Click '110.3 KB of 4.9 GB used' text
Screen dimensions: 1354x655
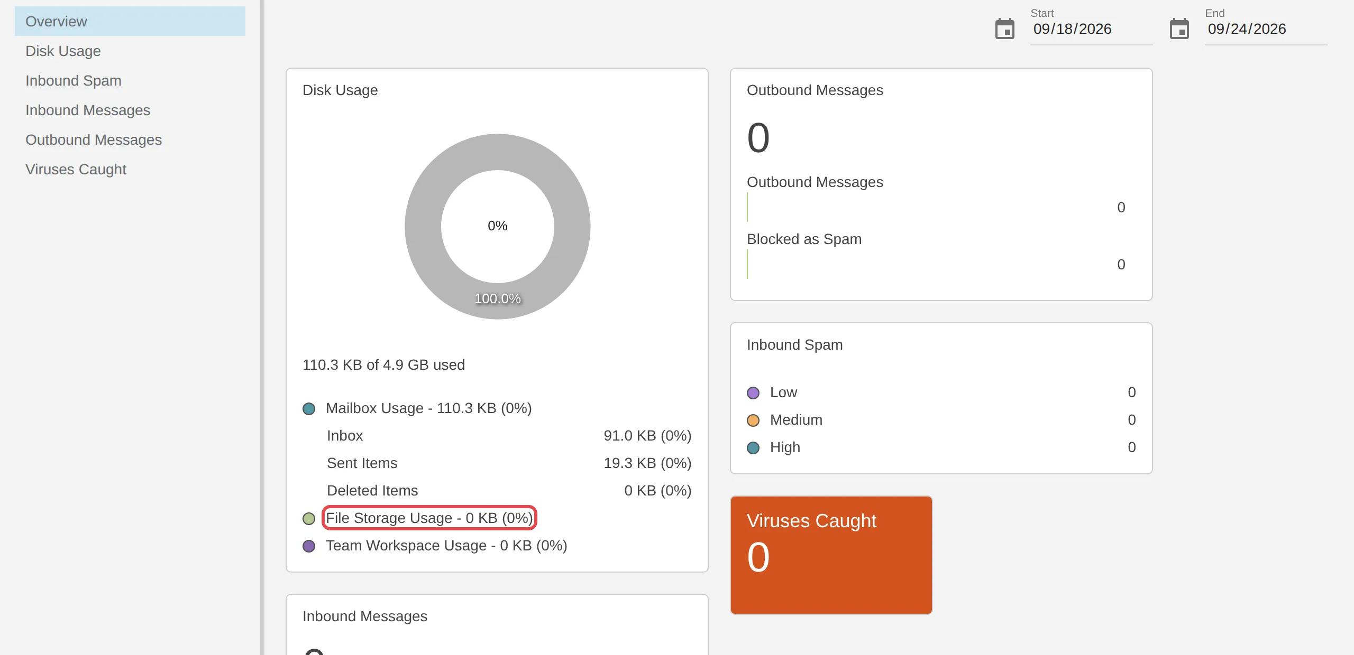point(383,365)
